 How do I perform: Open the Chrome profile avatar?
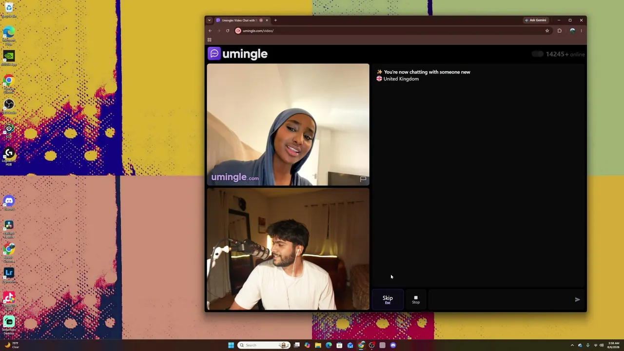[x=572, y=31]
